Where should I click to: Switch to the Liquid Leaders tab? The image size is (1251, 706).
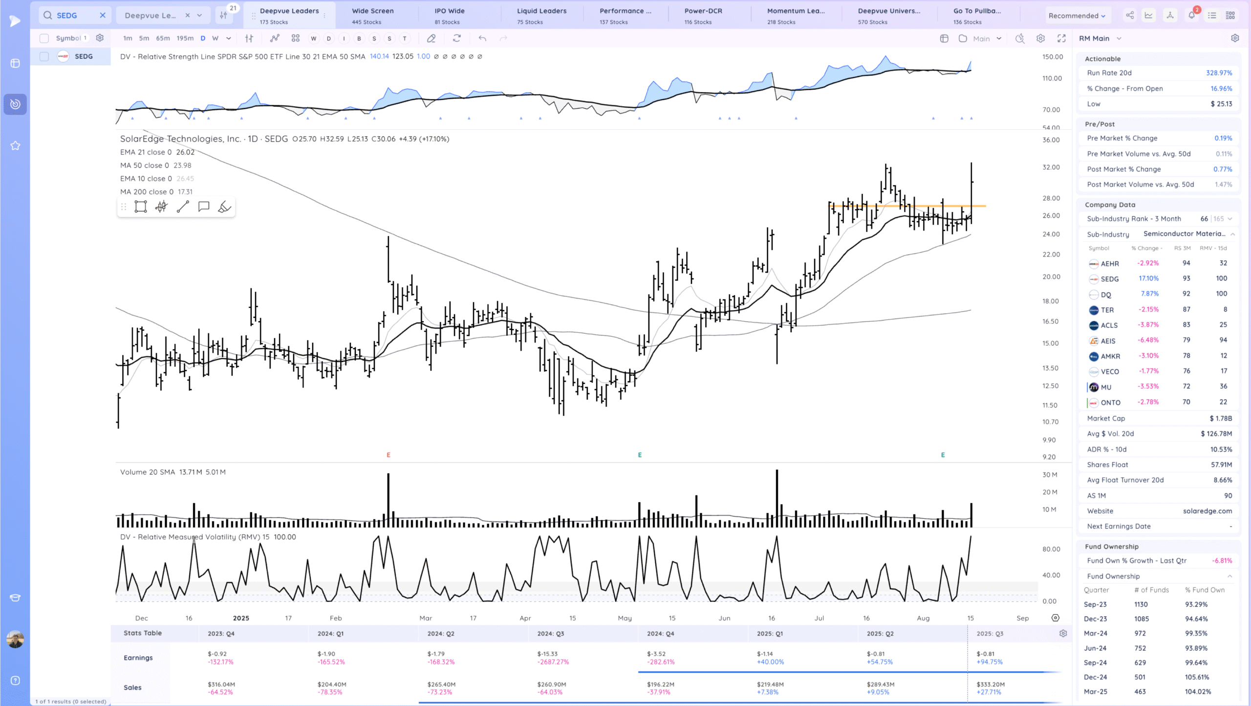pyautogui.click(x=541, y=16)
